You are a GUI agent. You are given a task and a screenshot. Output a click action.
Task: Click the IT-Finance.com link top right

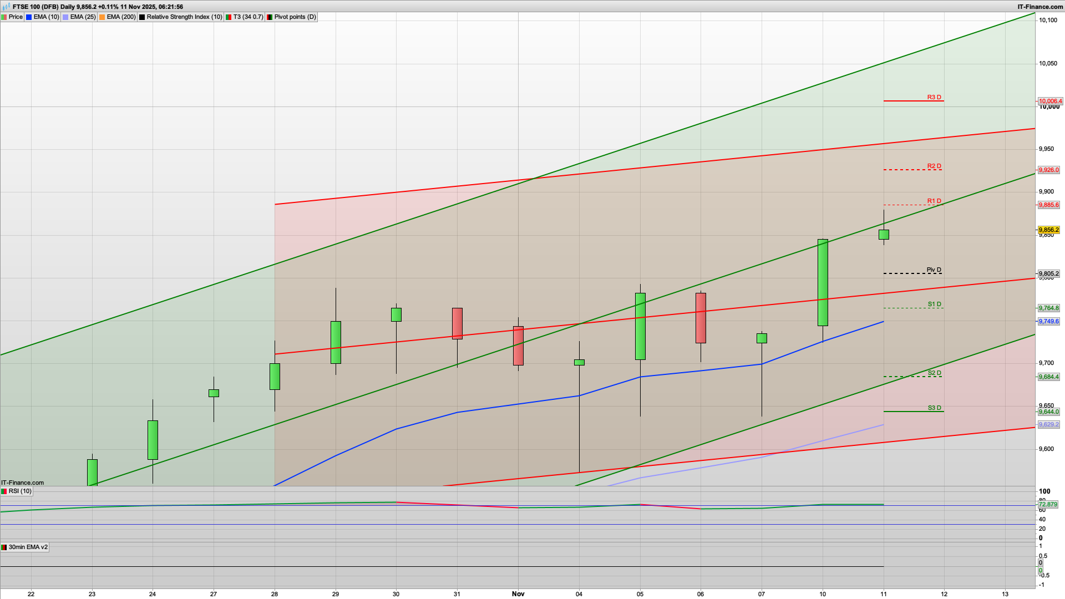(x=1040, y=7)
